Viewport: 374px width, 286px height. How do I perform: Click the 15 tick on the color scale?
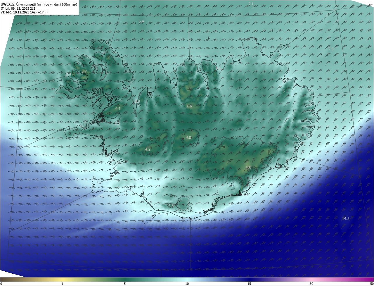pos(249,284)
